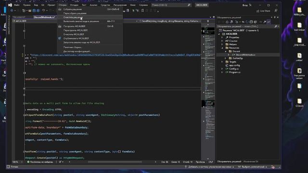Screen dimensions: 308x173
Task: Select Program.cs in Solution Explorer
Action: click(x=234, y=73)
